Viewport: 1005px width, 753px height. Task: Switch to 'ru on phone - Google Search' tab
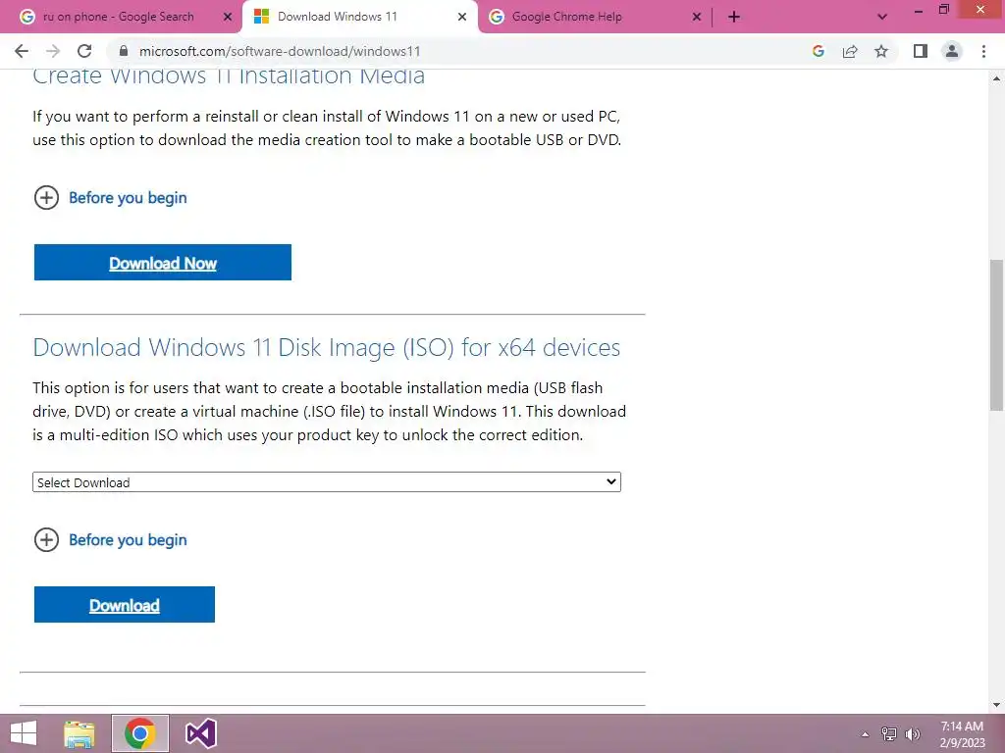tap(119, 17)
